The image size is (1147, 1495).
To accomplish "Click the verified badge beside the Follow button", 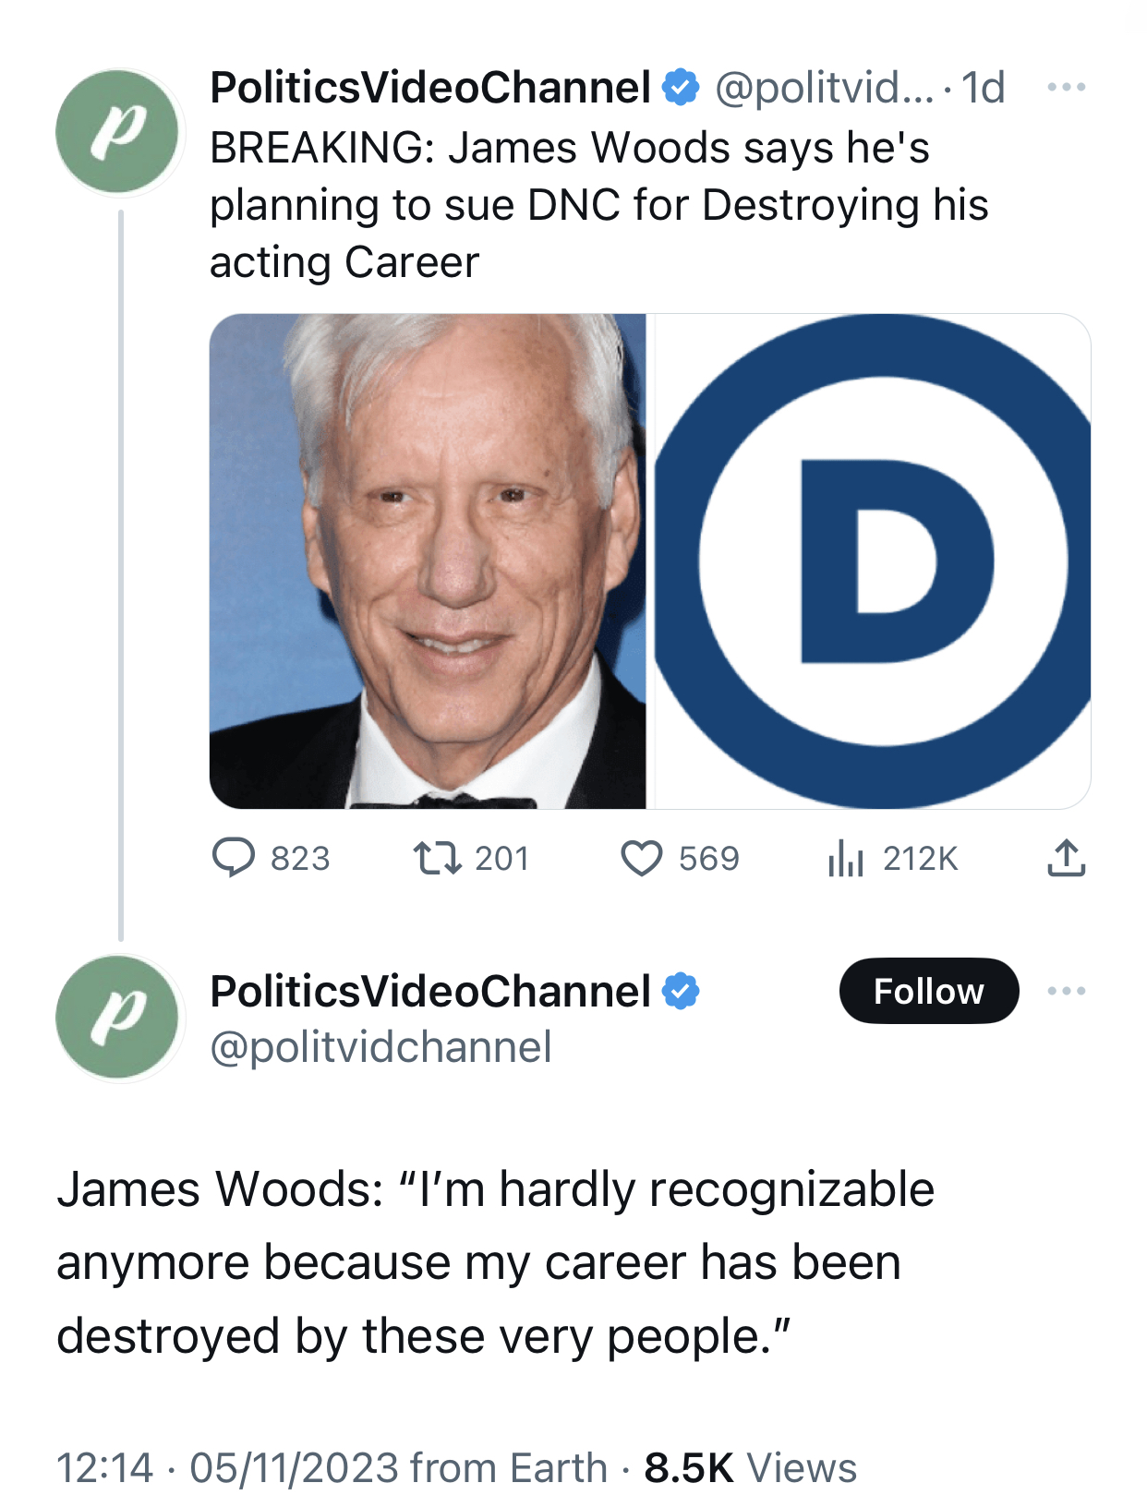I will tap(682, 992).
